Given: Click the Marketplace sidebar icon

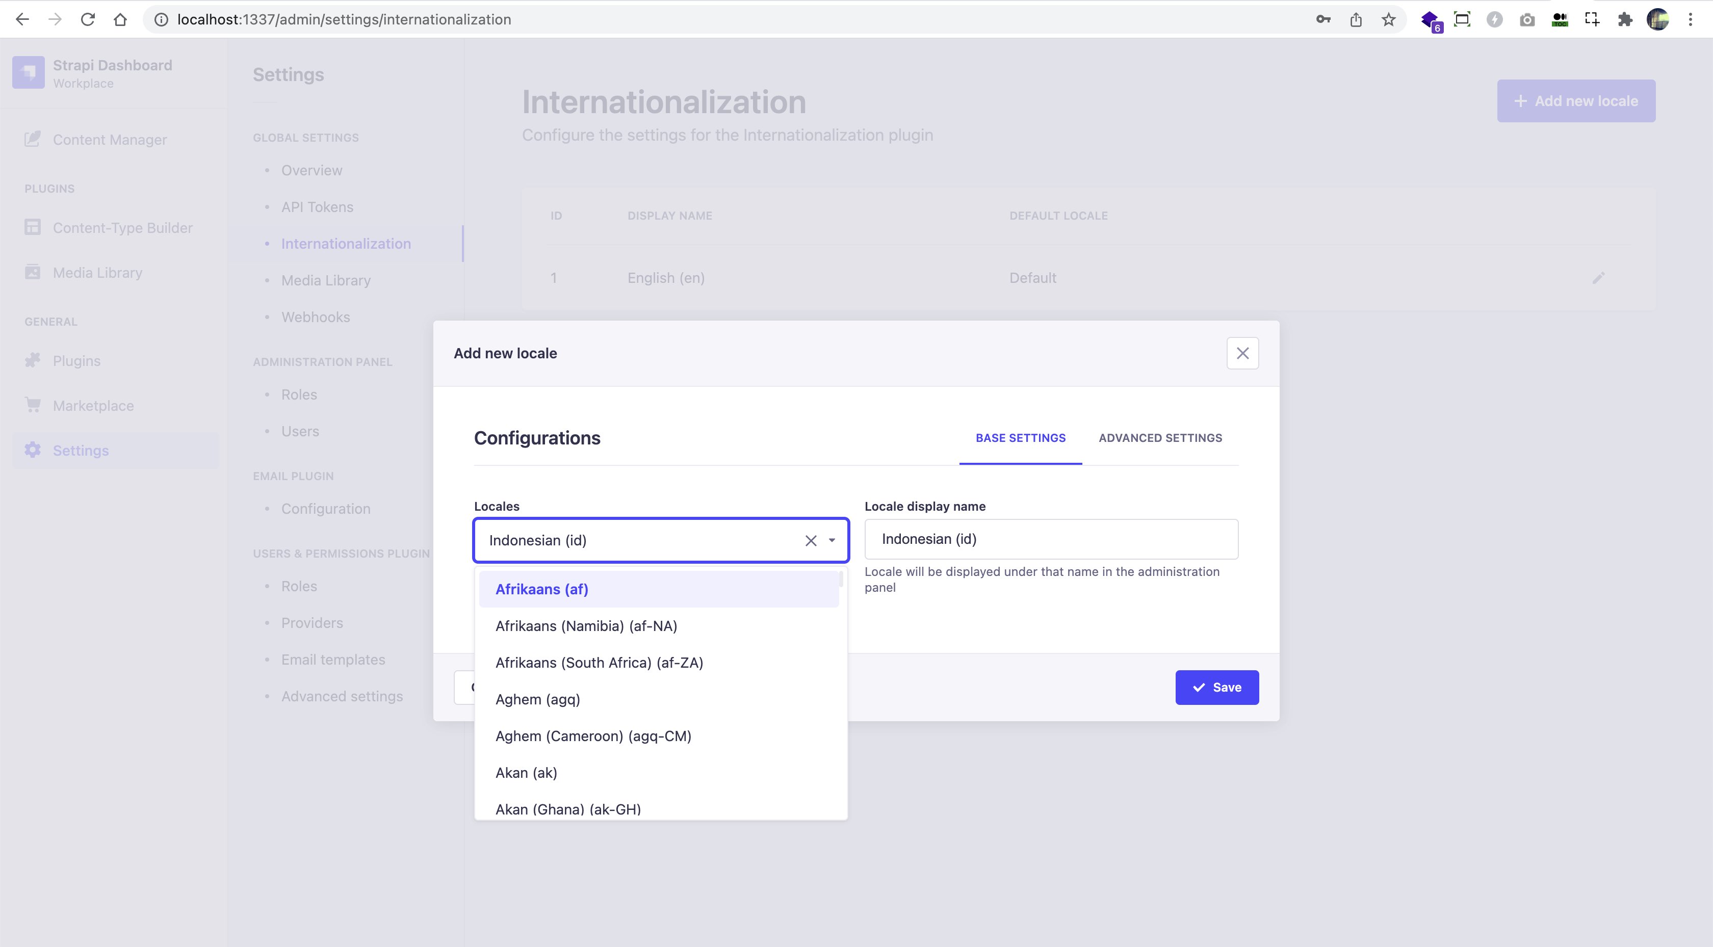Looking at the screenshot, I should (x=32, y=405).
